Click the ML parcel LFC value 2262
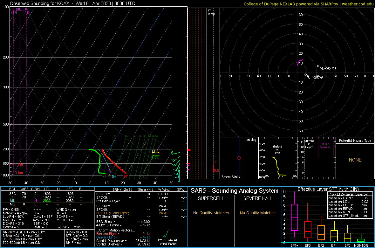The height and width of the screenshot is (248, 375). click(71, 201)
